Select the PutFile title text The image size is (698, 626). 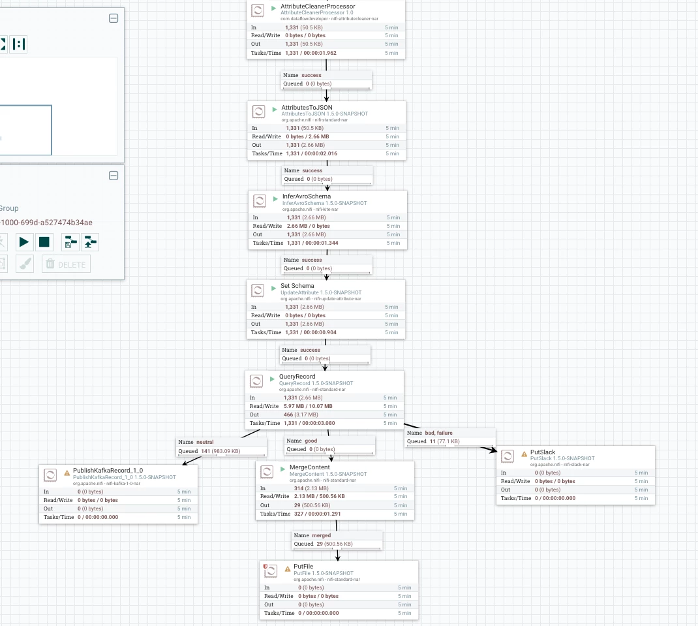click(x=303, y=567)
